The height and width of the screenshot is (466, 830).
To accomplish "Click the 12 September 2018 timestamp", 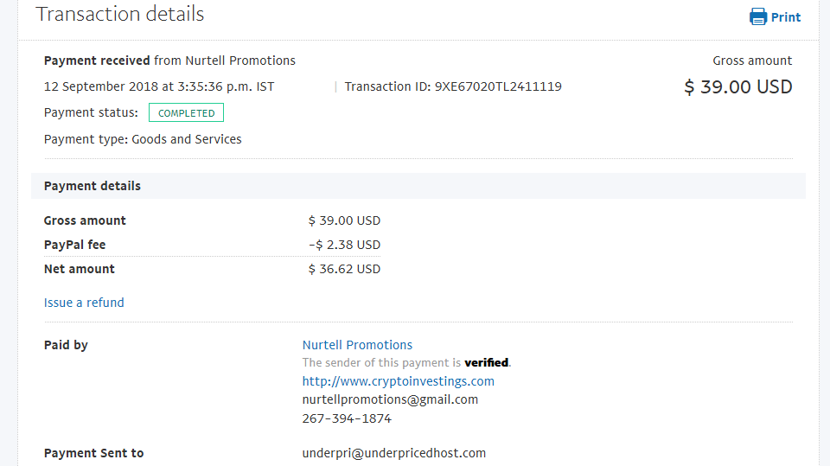I will pyautogui.click(x=159, y=86).
